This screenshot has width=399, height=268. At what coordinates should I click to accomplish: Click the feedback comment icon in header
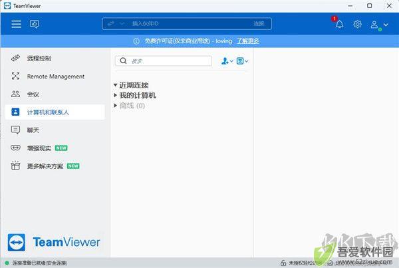[35, 24]
